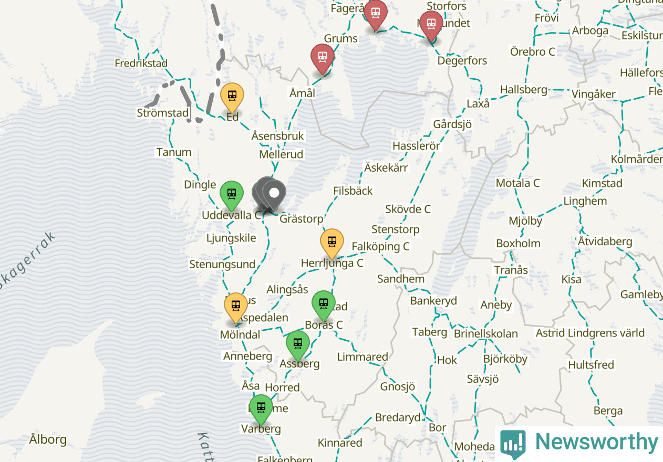Click the grey marker with white dot
This screenshot has width=663, height=462.
274,195
